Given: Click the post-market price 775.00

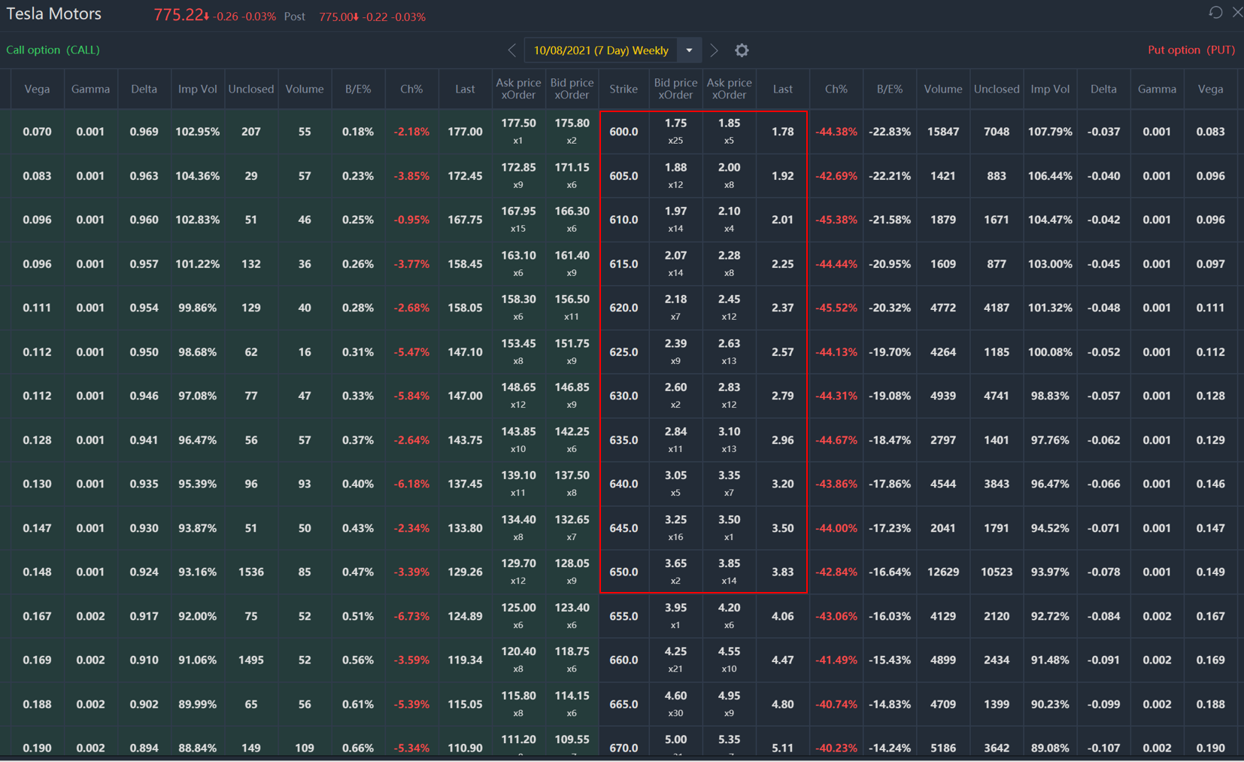Looking at the screenshot, I should 337,17.
